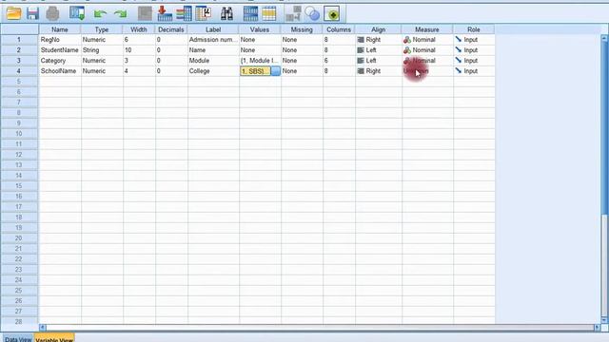Click the green plus toolbar icon
Image resolution: width=609 pixels, height=342 pixels.
[x=332, y=14]
